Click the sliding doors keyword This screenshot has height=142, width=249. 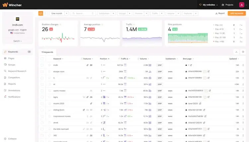point(59,110)
